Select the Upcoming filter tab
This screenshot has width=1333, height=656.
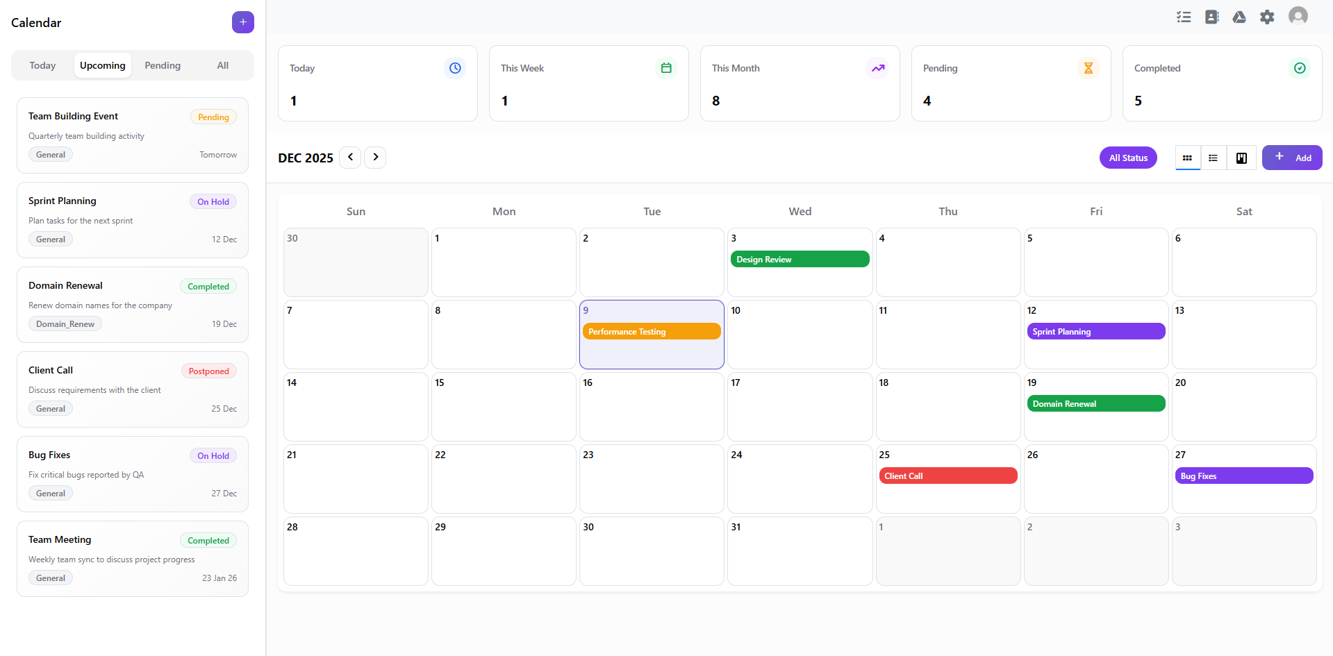pos(102,65)
